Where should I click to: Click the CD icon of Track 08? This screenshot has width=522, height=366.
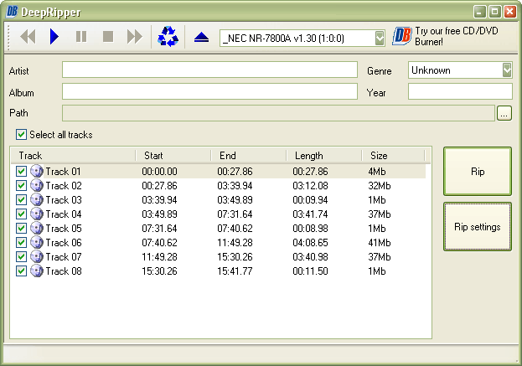(x=37, y=271)
